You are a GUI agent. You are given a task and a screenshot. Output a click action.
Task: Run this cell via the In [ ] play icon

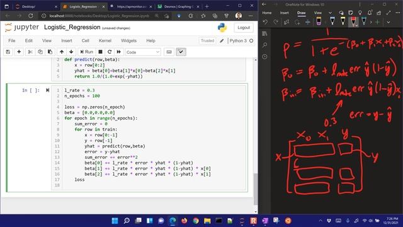(x=48, y=90)
